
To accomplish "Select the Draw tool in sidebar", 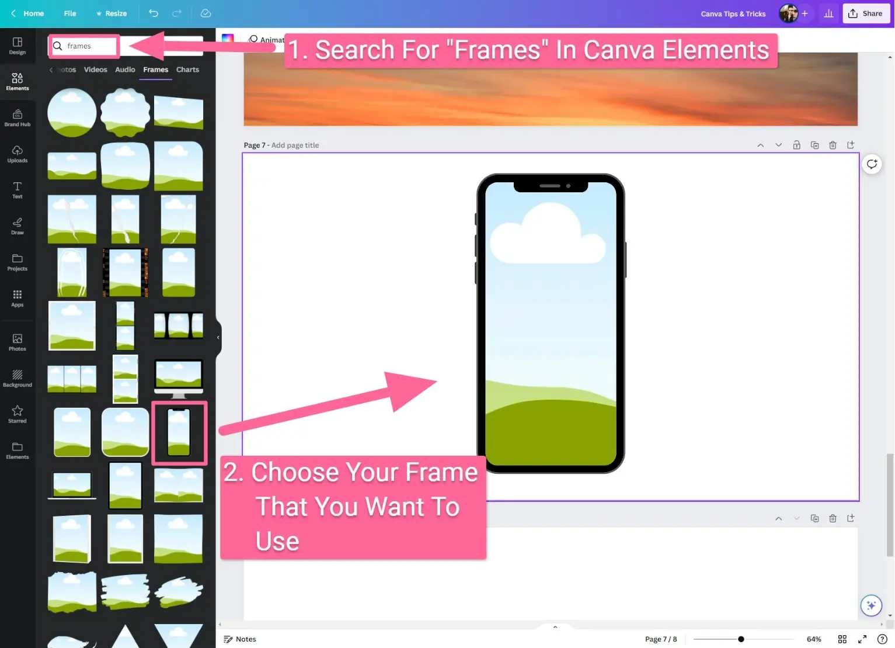I will [x=18, y=226].
